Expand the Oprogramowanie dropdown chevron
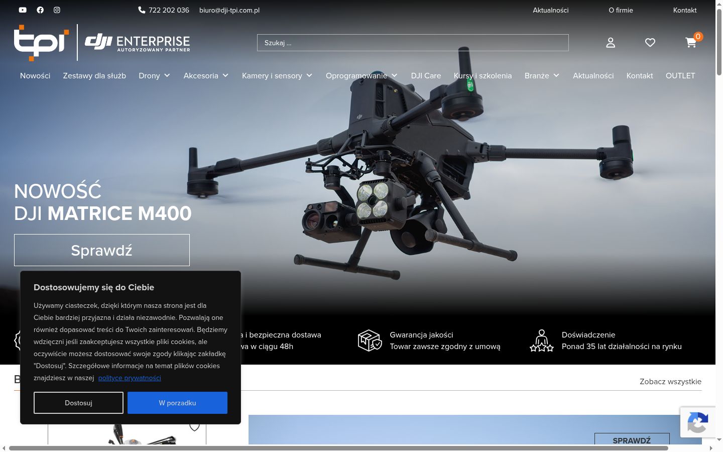723x452 pixels. coord(395,76)
